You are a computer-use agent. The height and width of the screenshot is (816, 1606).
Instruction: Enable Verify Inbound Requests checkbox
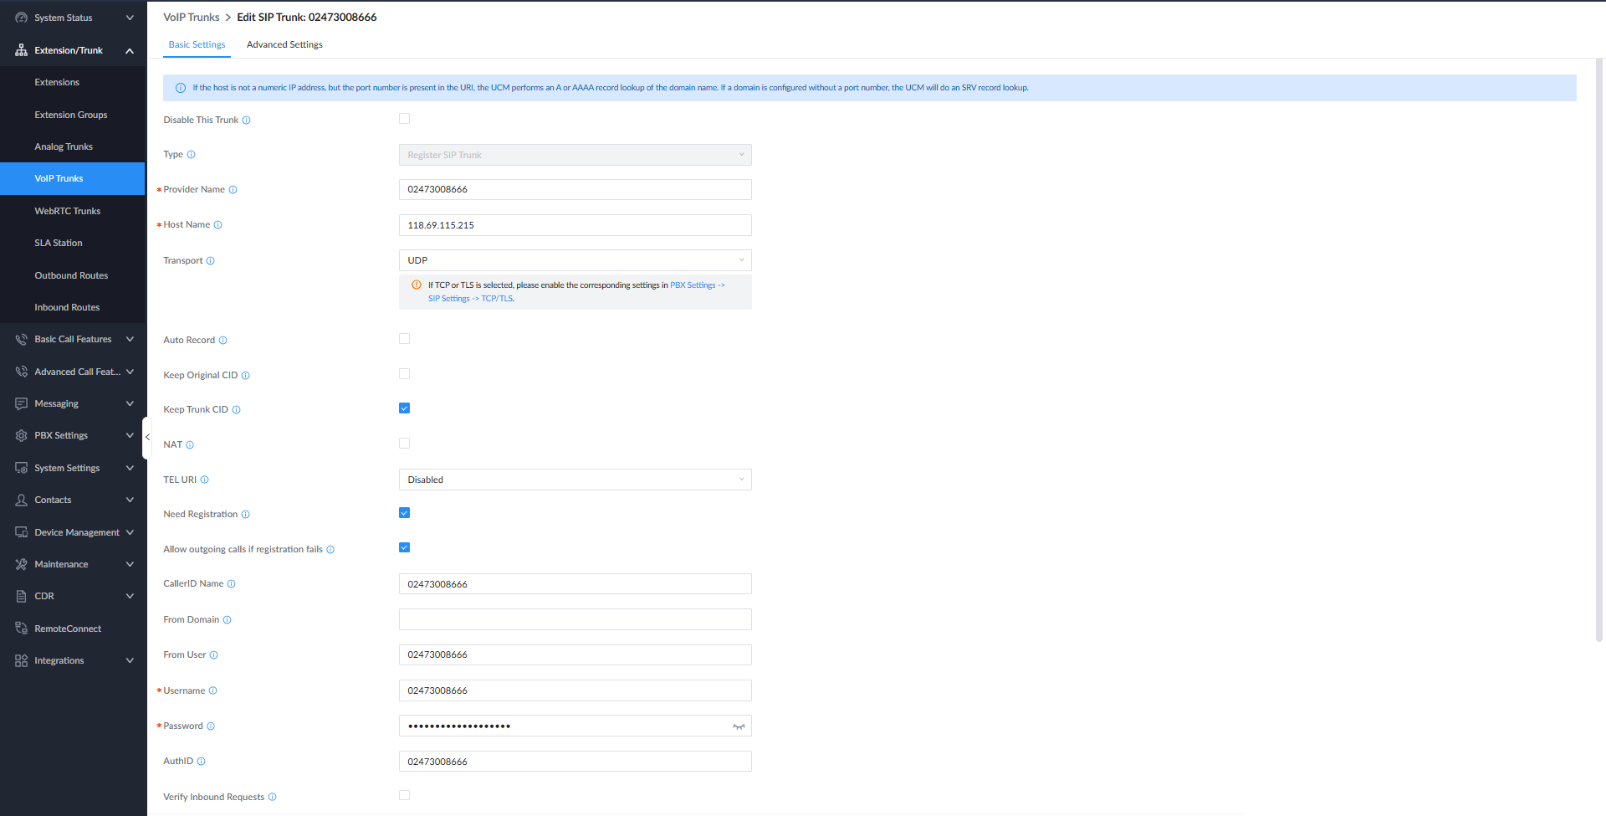[x=404, y=796]
